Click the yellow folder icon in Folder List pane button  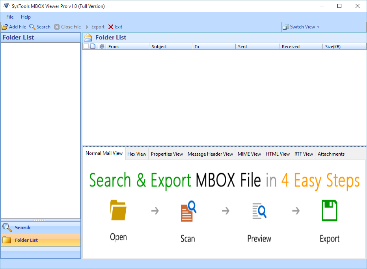7,240
